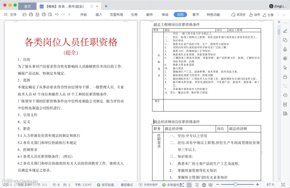This screenshot has height=188, width=290.
Task: Click the lock icon in right sidebar
Action: [x=285, y=77]
